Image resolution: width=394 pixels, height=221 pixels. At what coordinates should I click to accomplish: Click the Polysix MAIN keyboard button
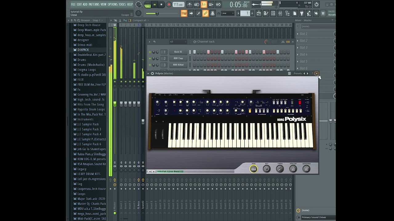(x=253, y=169)
